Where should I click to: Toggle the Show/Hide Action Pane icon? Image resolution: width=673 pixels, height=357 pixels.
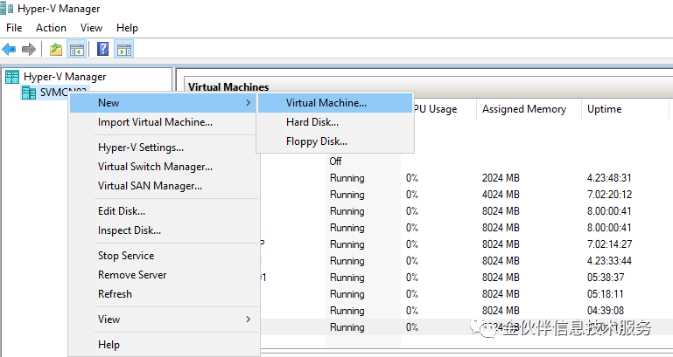(x=124, y=50)
